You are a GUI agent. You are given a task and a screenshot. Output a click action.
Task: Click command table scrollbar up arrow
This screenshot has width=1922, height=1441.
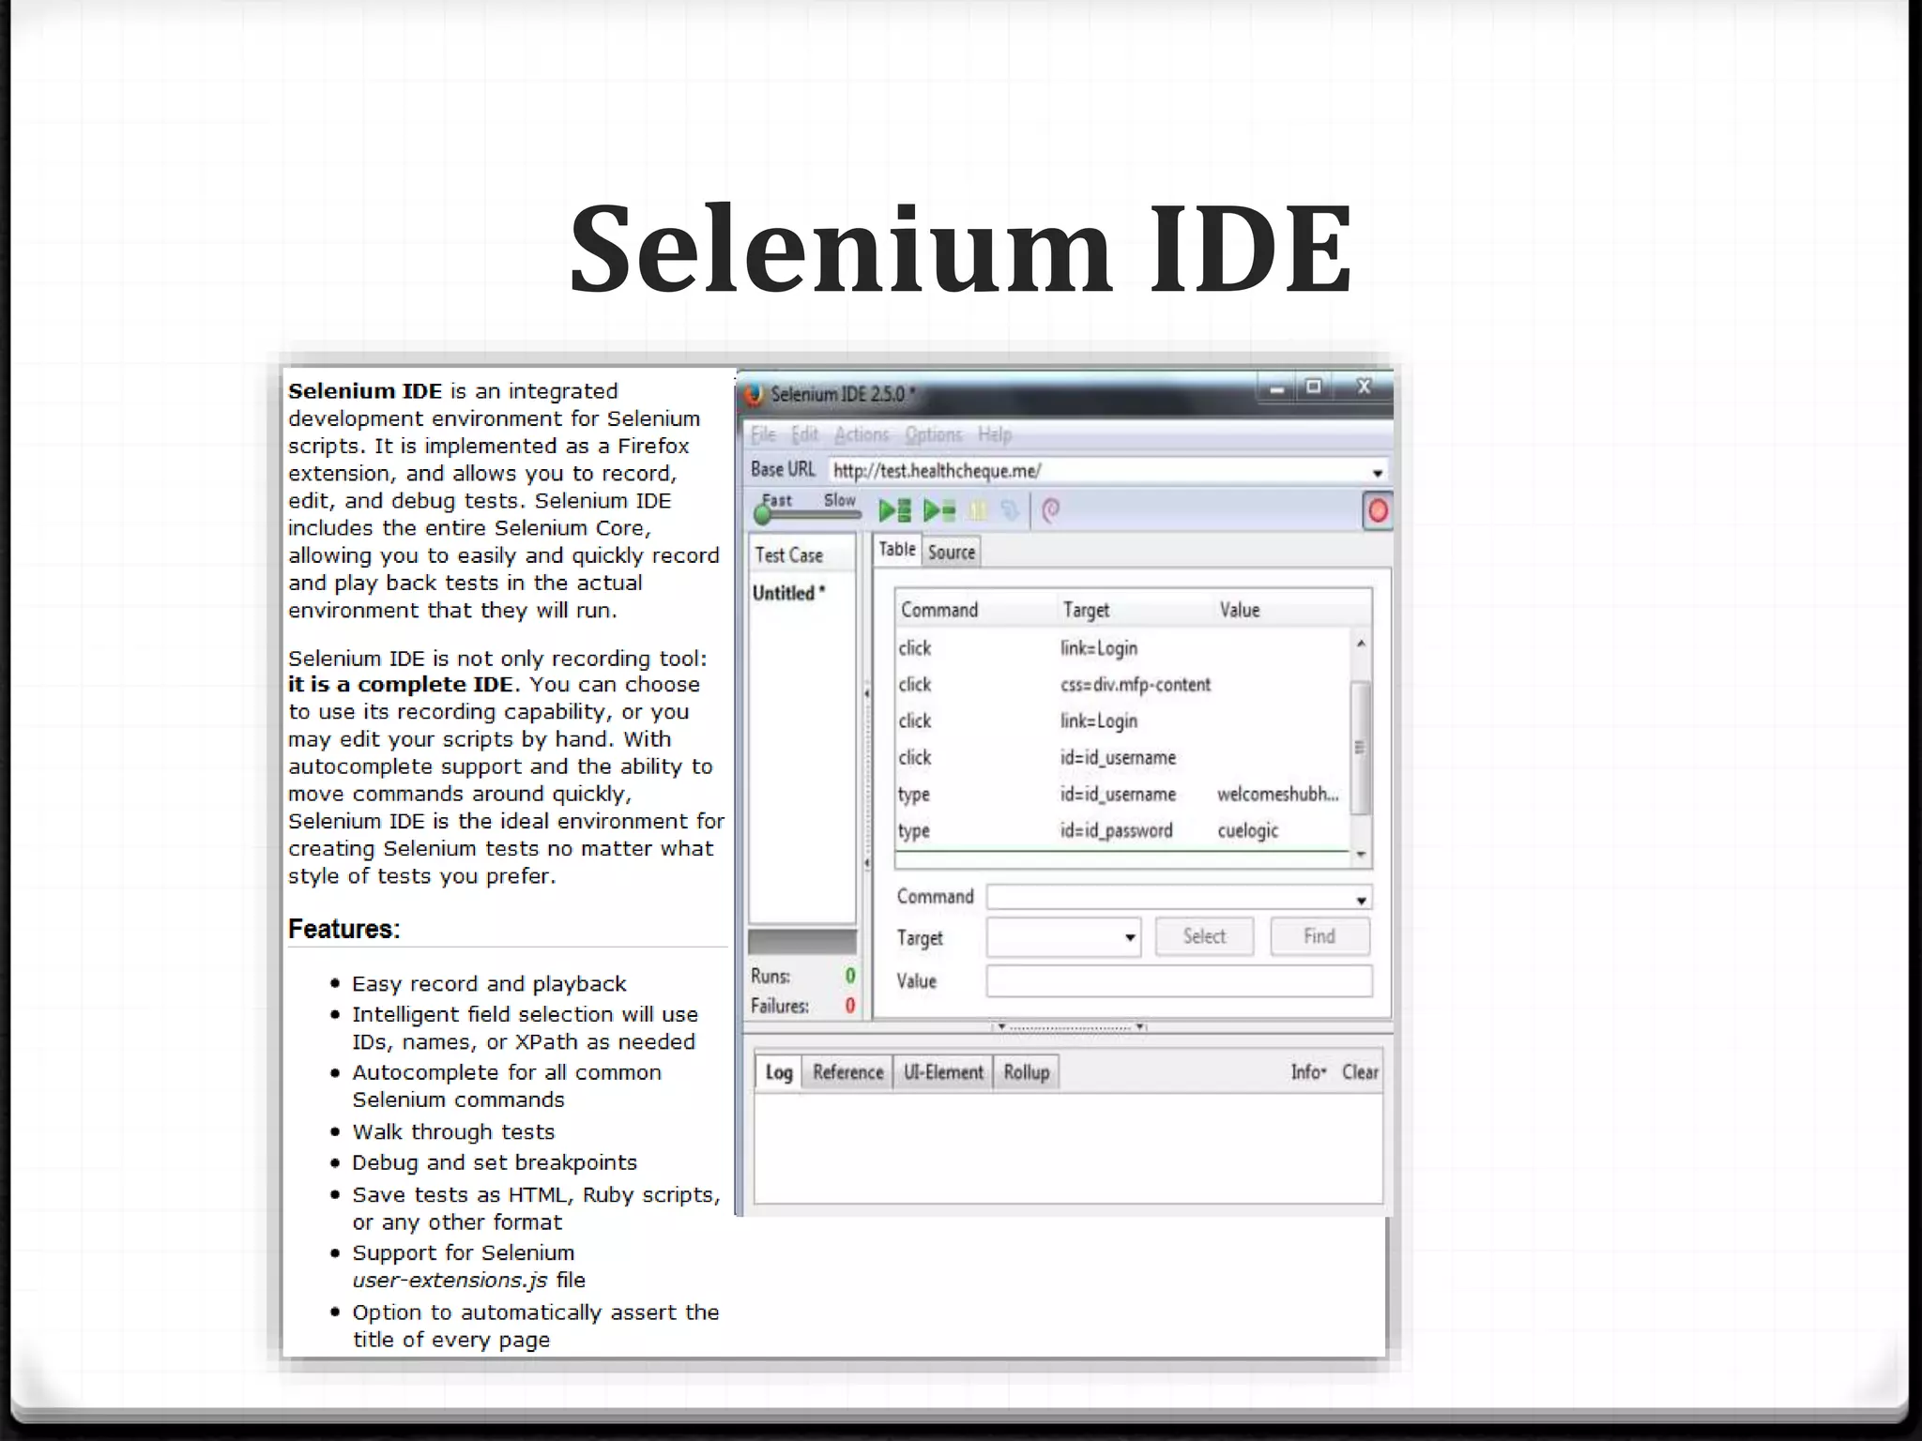click(x=1361, y=644)
